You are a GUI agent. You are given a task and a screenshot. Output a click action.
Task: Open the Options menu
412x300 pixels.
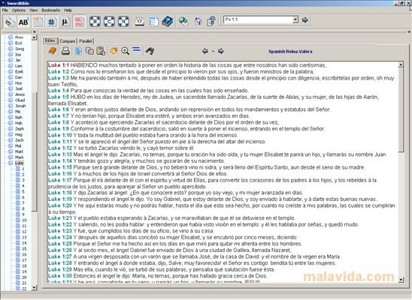[19, 10]
